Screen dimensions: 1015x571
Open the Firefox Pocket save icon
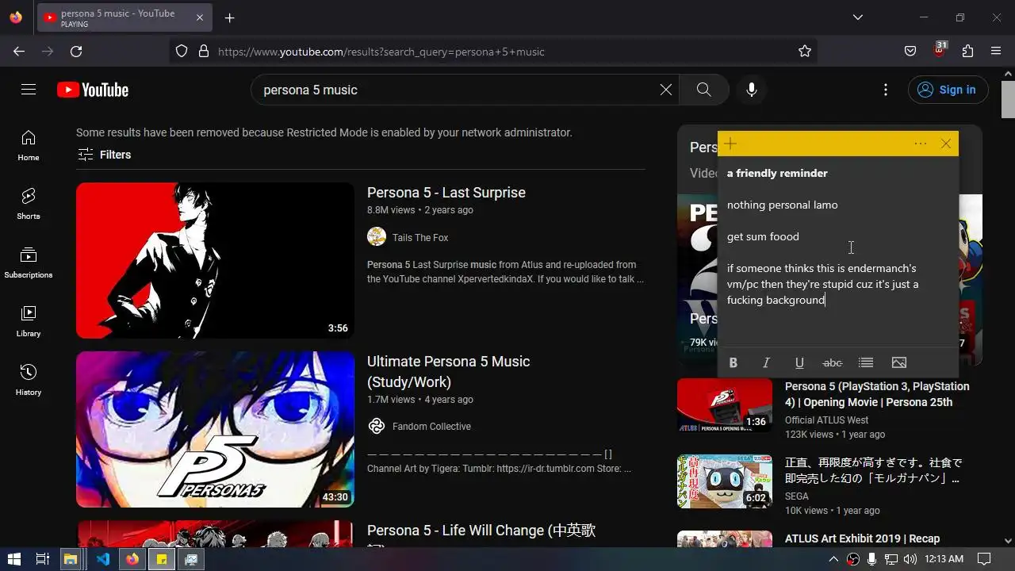[910, 52]
